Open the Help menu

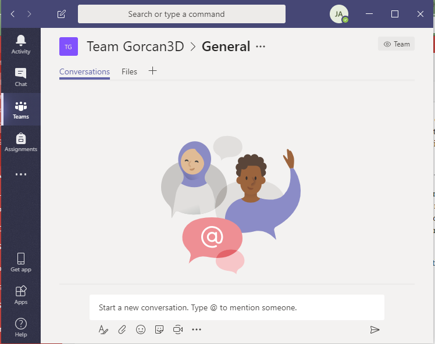pyautogui.click(x=21, y=327)
